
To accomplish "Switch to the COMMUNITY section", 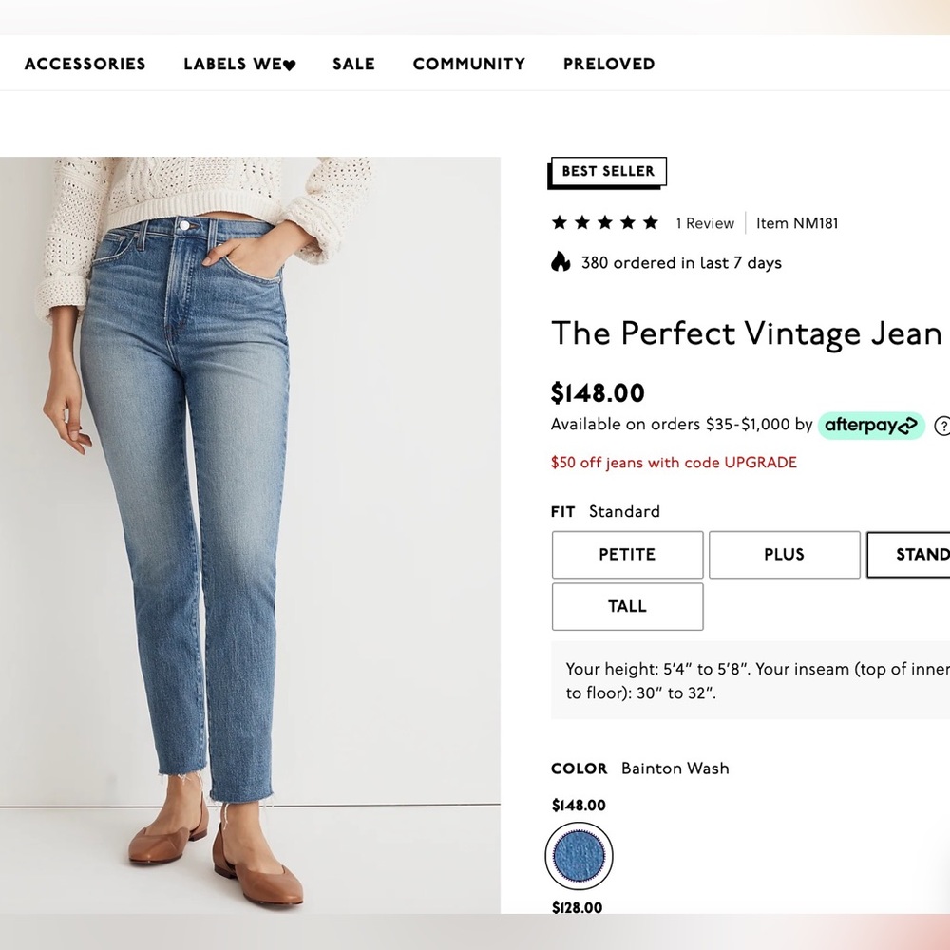I will (x=468, y=64).
